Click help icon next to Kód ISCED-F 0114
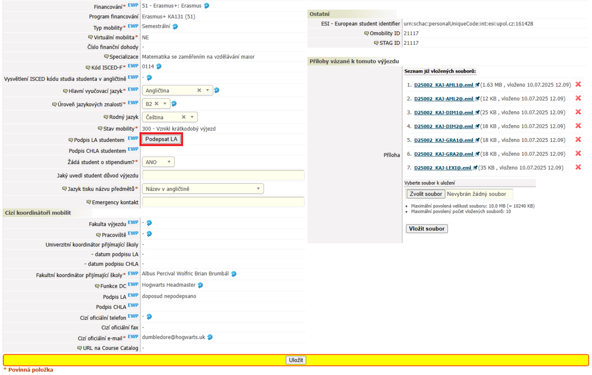This screenshot has width=592, height=375. tap(159, 67)
